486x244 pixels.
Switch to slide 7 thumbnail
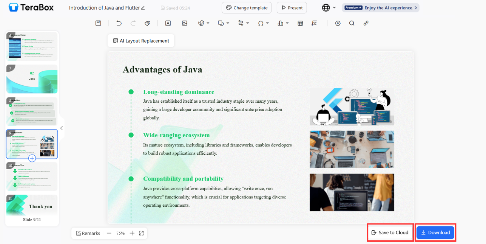tap(32, 79)
